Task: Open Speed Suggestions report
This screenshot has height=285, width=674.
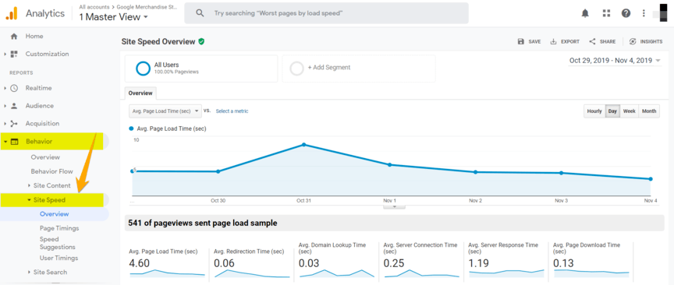Action: click(x=58, y=244)
